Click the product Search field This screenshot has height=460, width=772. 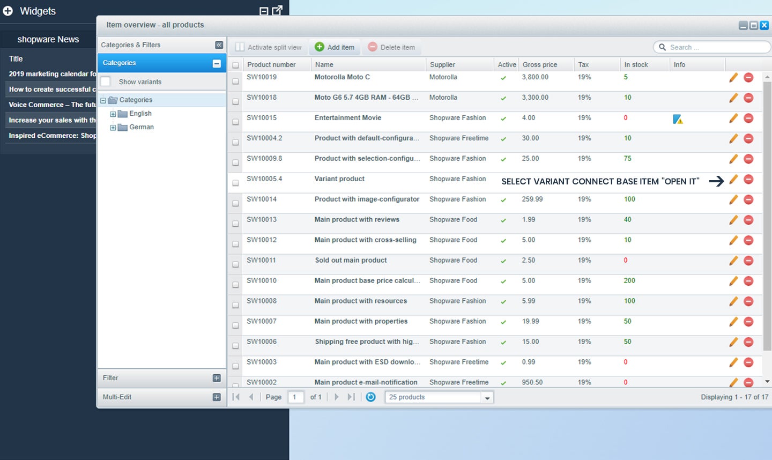click(712, 47)
